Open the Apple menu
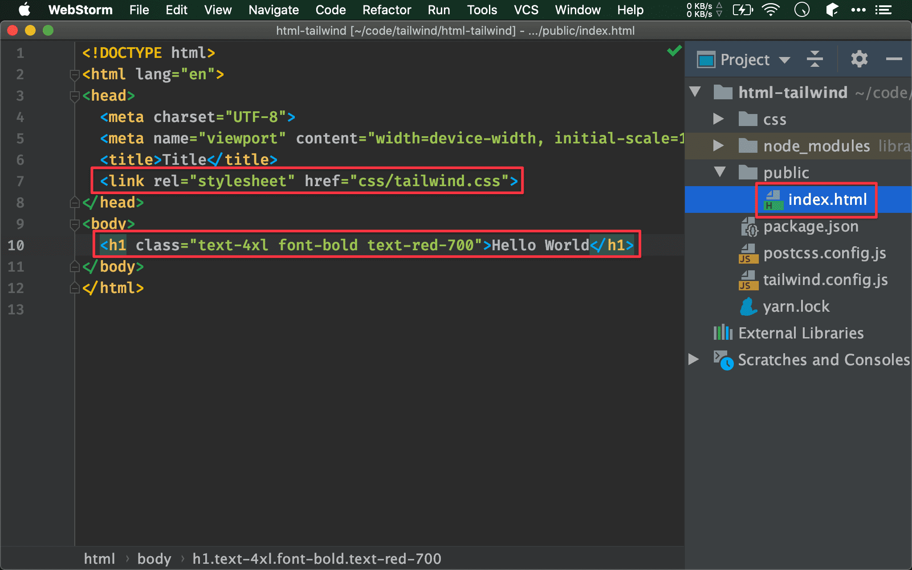 pyautogui.click(x=24, y=9)
